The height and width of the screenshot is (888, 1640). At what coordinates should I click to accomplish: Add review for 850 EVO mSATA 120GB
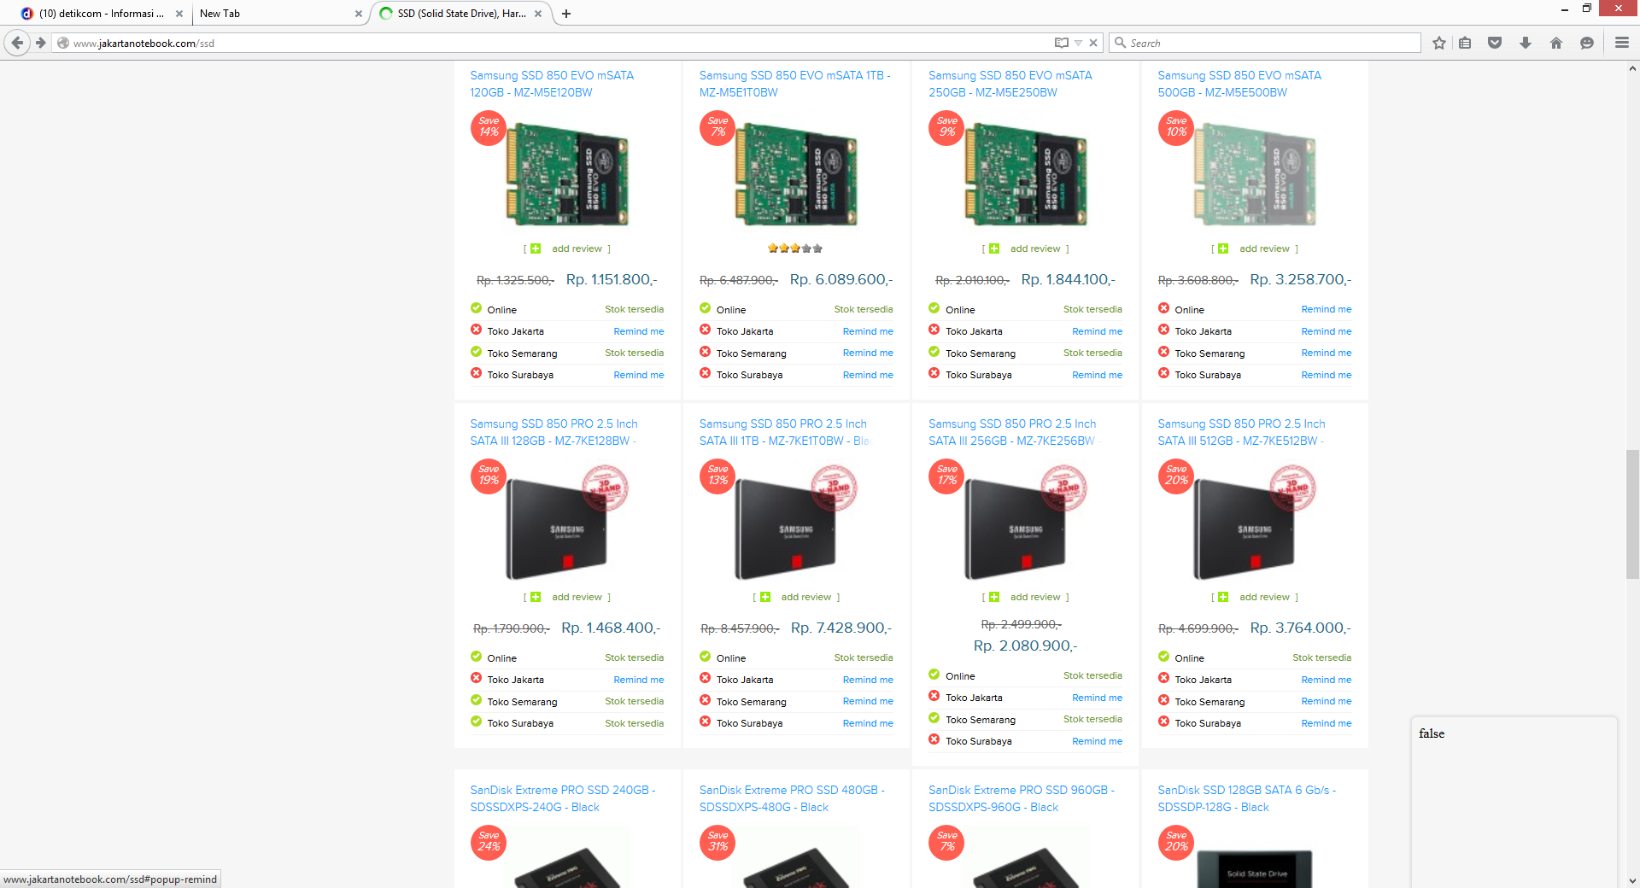point(567,248)
